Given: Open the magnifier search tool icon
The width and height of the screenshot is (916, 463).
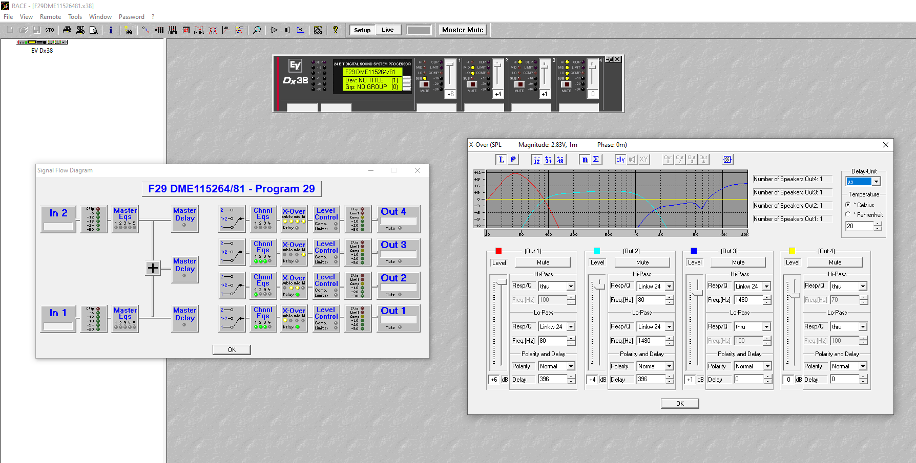Looking at the screenshot, I should pos(257,30).
